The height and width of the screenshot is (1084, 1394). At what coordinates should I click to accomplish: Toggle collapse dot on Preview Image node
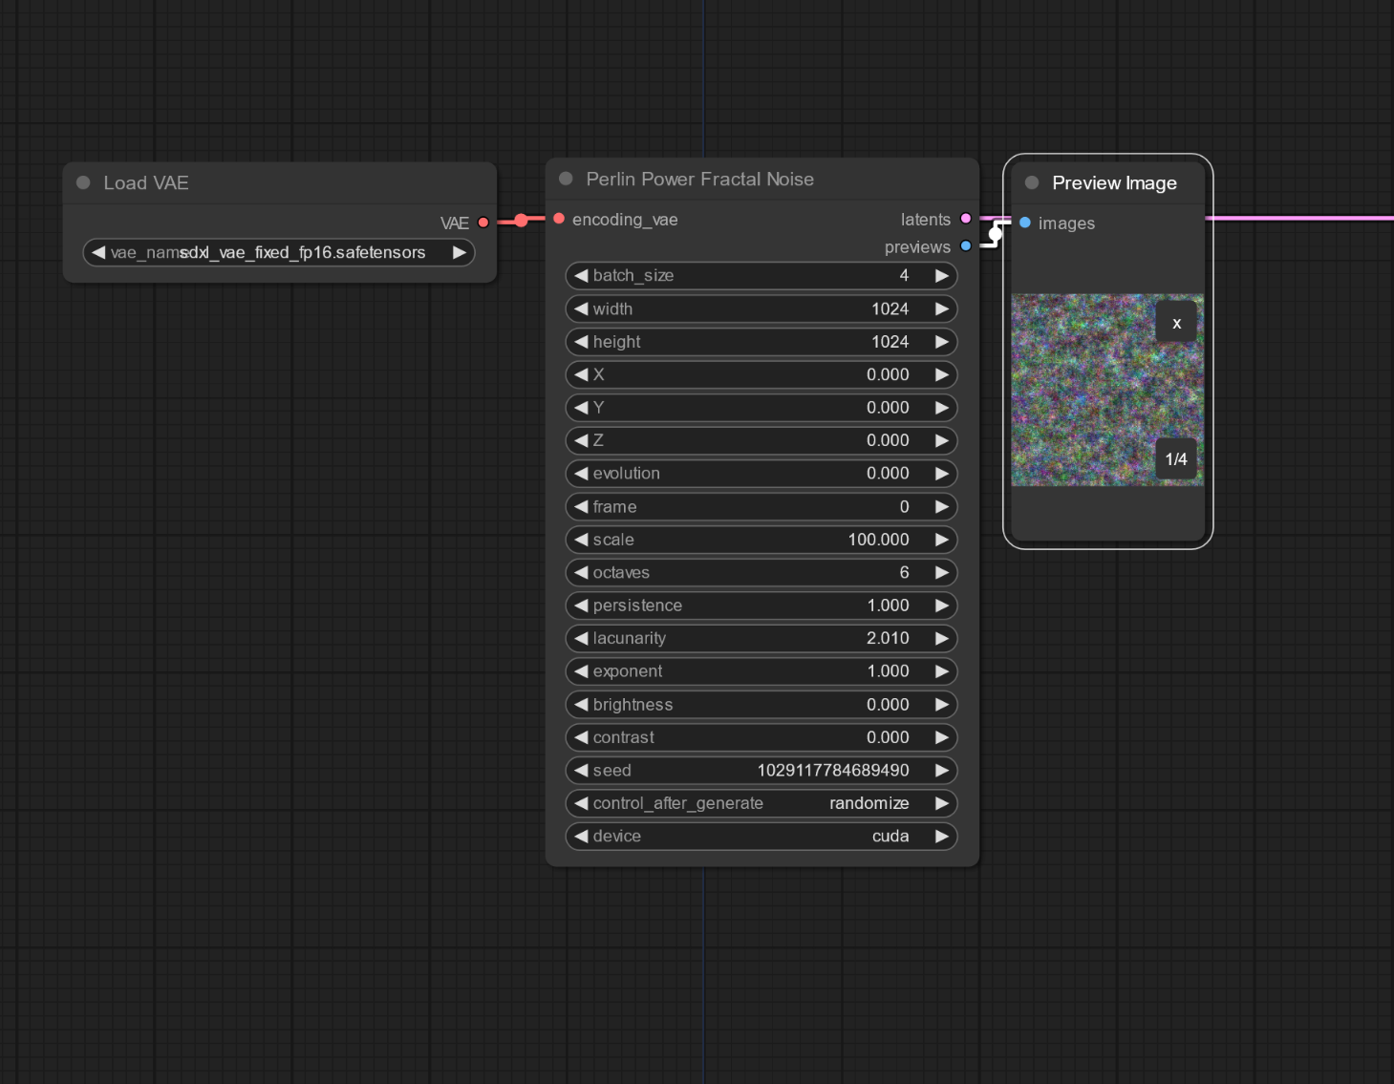pyautogui.click(x=1032, y=182)
